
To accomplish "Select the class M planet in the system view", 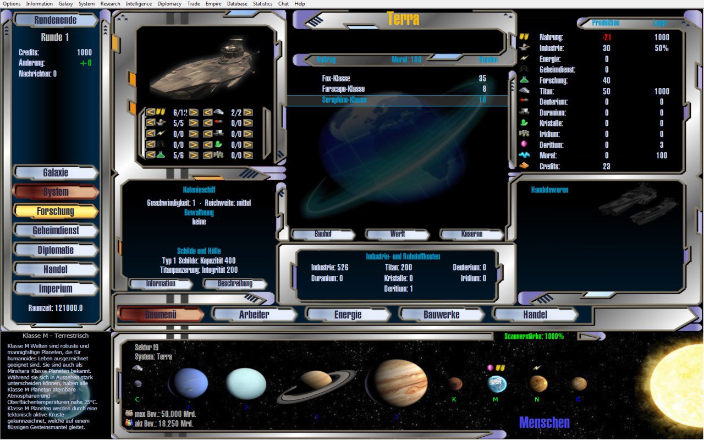I will coord(497,384).
